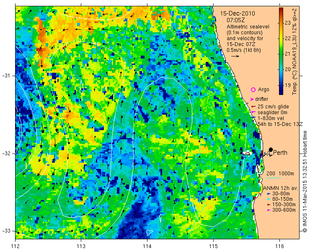Screen dimensions: 310x251
Task: Click the '1-830m vel' legend label
Action: 271,118
